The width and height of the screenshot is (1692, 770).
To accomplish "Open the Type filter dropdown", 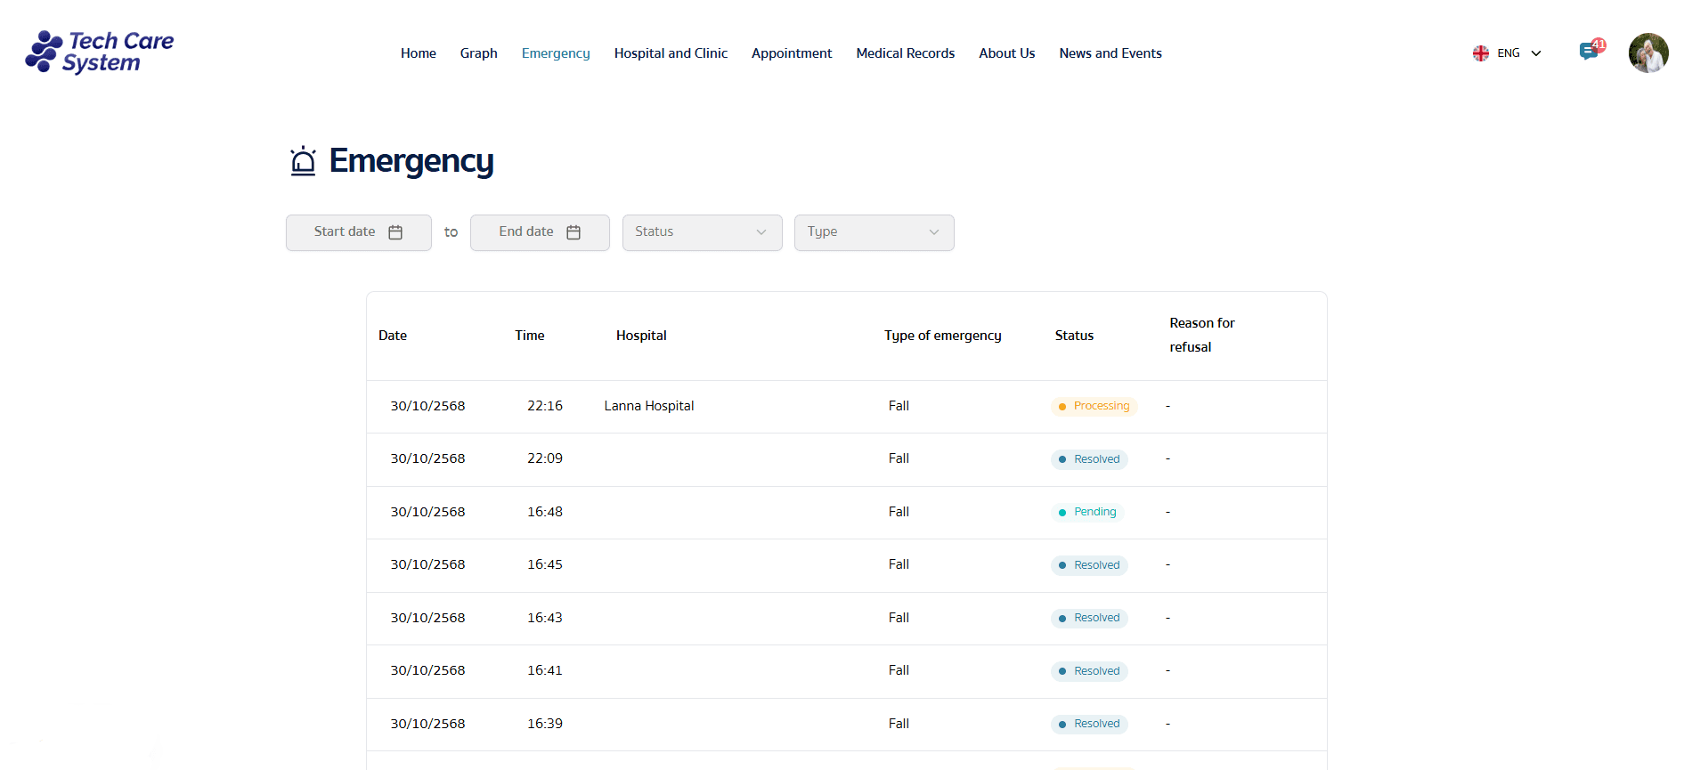I will [874, 232].
